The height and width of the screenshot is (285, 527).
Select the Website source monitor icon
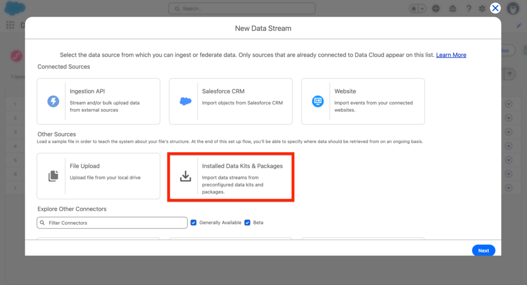[x=318, y=101]
